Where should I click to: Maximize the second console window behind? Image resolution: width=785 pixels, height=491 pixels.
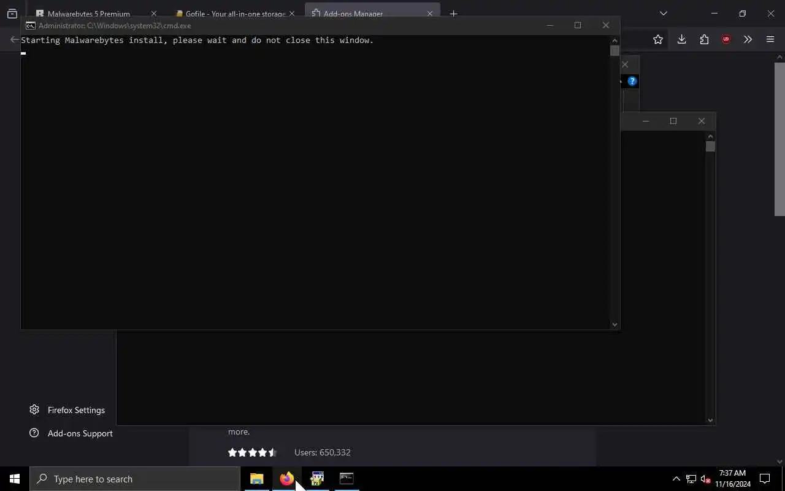coord(673,121)
